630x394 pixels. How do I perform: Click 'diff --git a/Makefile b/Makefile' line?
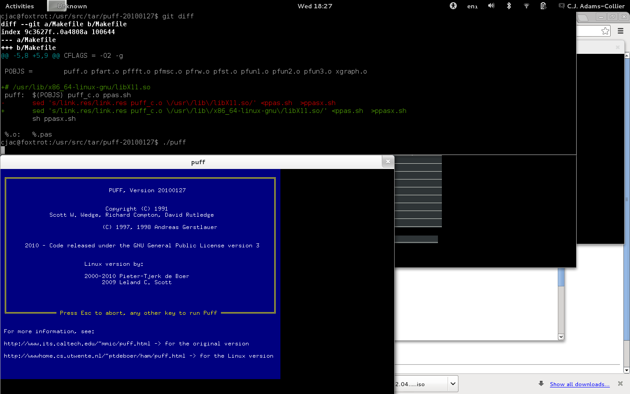pyautogui.click(x=64, y=24)
